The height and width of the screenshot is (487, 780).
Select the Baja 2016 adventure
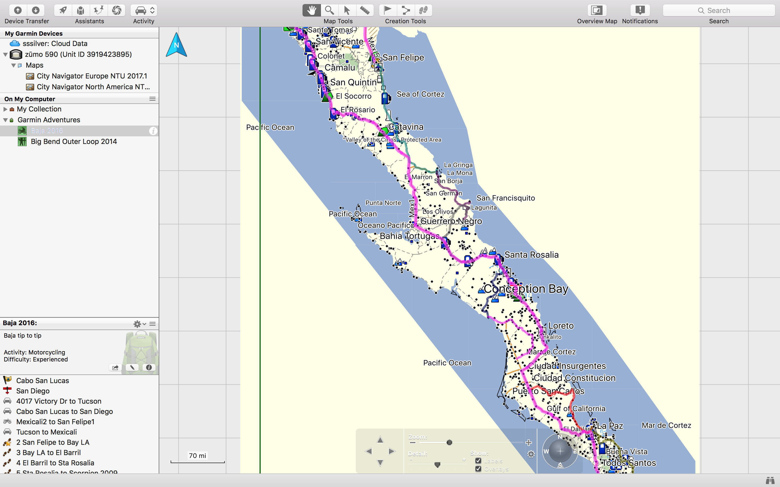(x=79, y=131)
